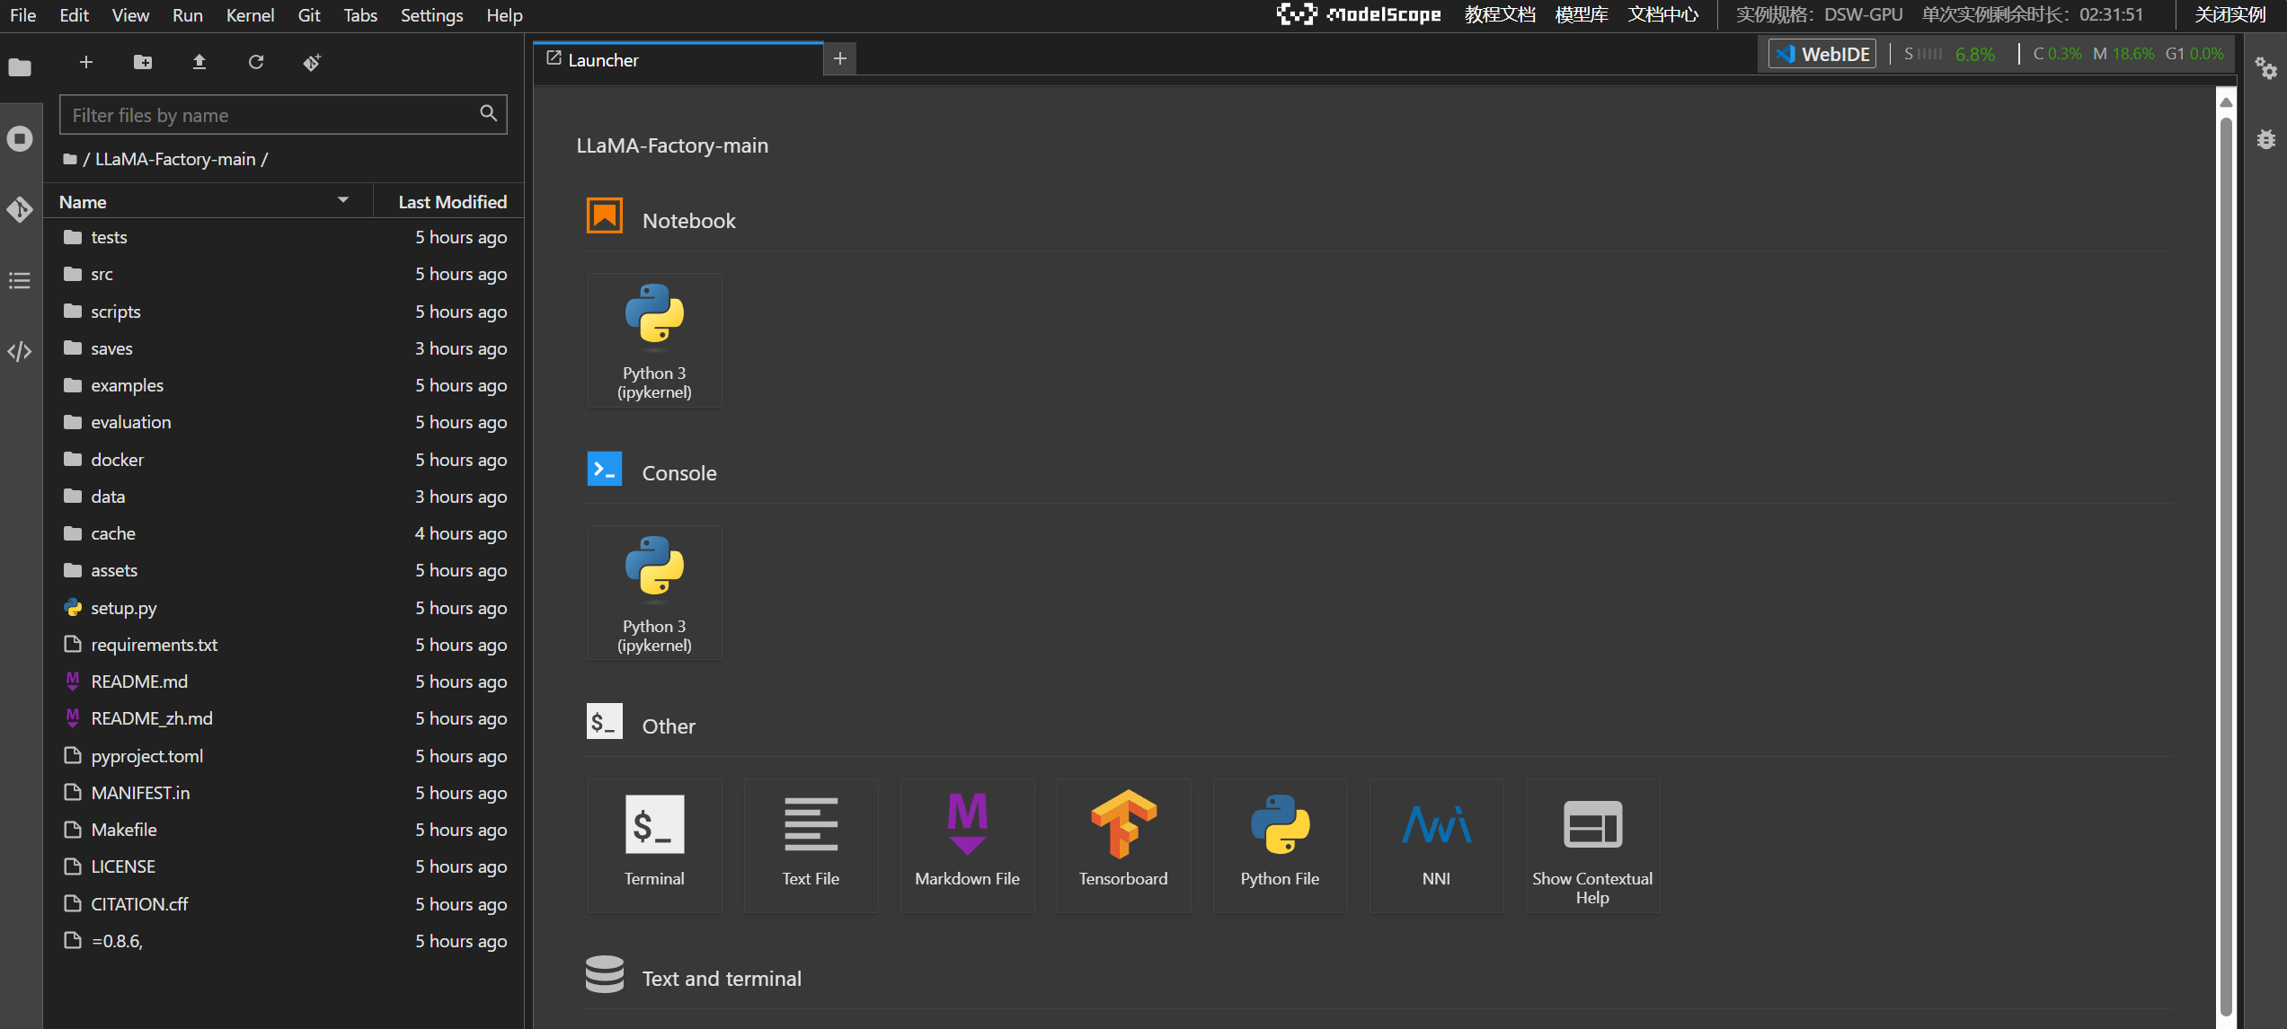
Task: Add a new tab next to Launcher
Action: coord(840,59)
